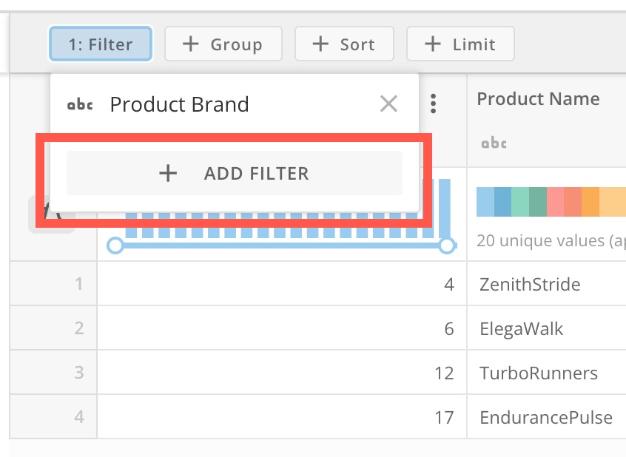
Task: Click the ADD FILTER button
Action: click(x=234, y=174)
